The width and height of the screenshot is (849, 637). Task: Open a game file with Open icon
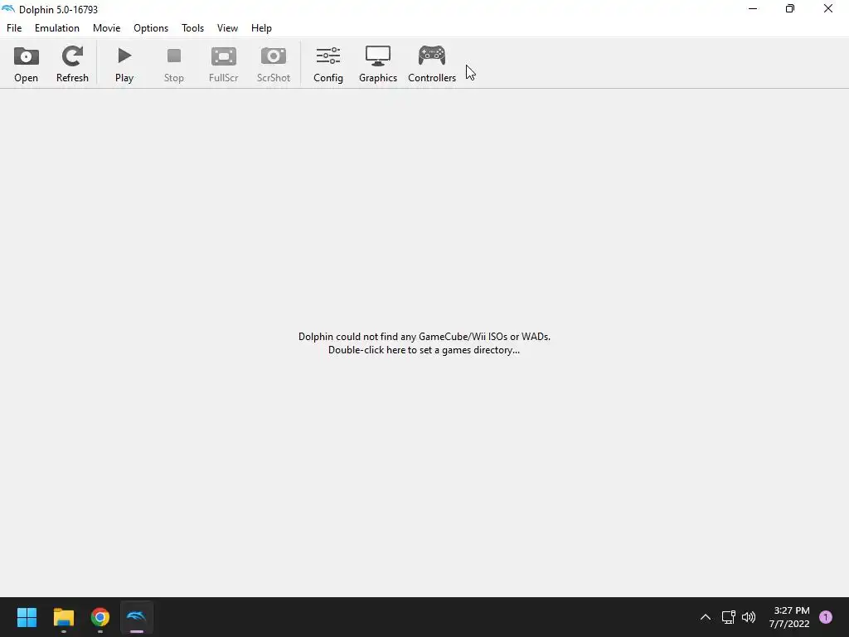pyautogui.click(x=26, y=64)
